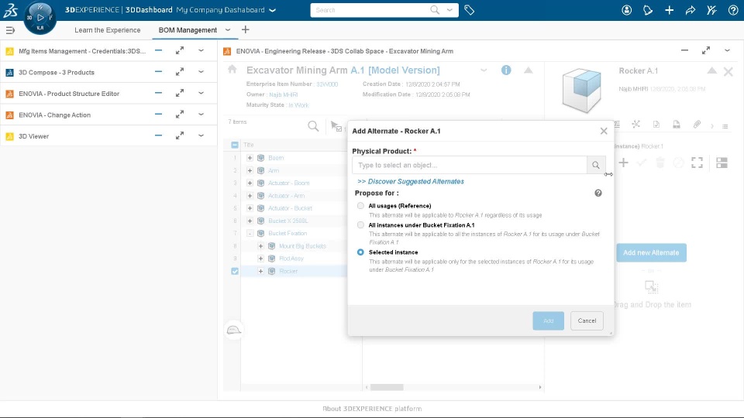Click the Add new Alternate button

651,252
